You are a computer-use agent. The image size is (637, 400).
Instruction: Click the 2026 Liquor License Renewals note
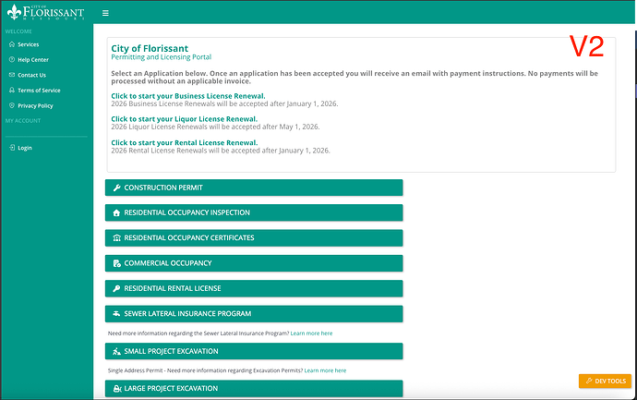pos(215,127)
